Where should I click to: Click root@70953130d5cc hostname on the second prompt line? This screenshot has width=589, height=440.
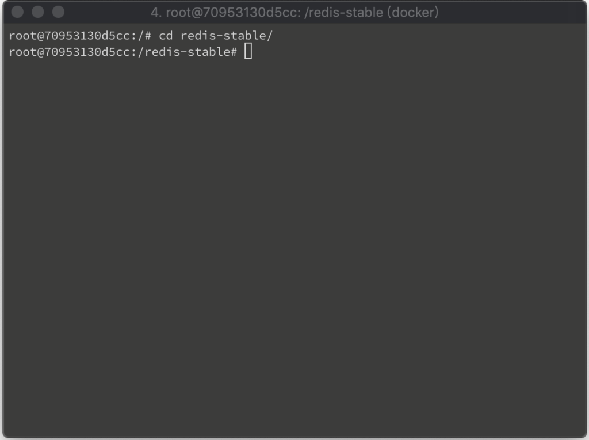70,52
